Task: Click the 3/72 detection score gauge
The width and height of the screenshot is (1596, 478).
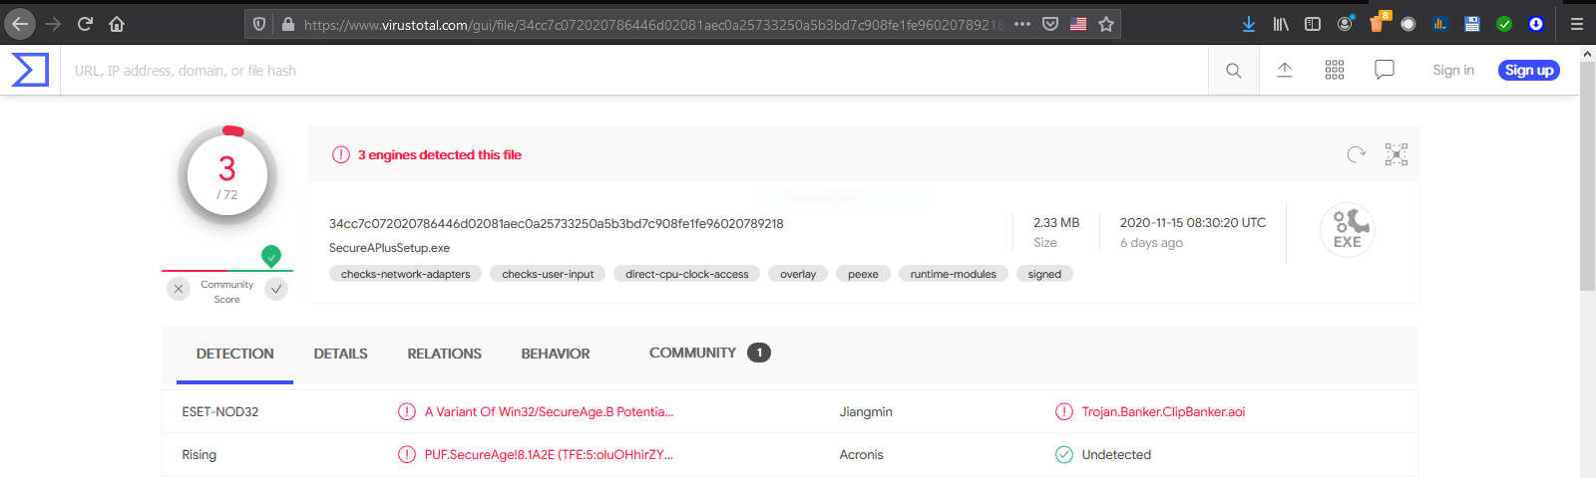Action: click(x=227, y=175)
